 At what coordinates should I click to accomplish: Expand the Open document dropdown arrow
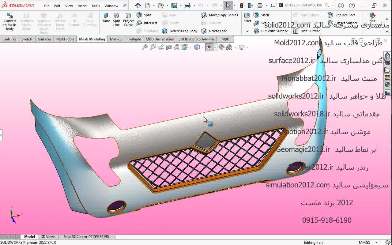click(x=167, y=6)
